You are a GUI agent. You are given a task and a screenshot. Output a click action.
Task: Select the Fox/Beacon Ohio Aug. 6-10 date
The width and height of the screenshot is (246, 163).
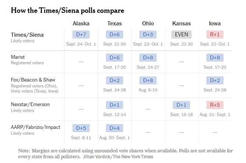148,90
